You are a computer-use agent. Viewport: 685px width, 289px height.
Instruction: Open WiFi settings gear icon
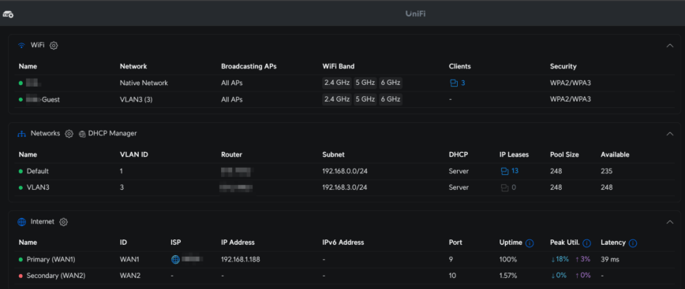(54, 46)
